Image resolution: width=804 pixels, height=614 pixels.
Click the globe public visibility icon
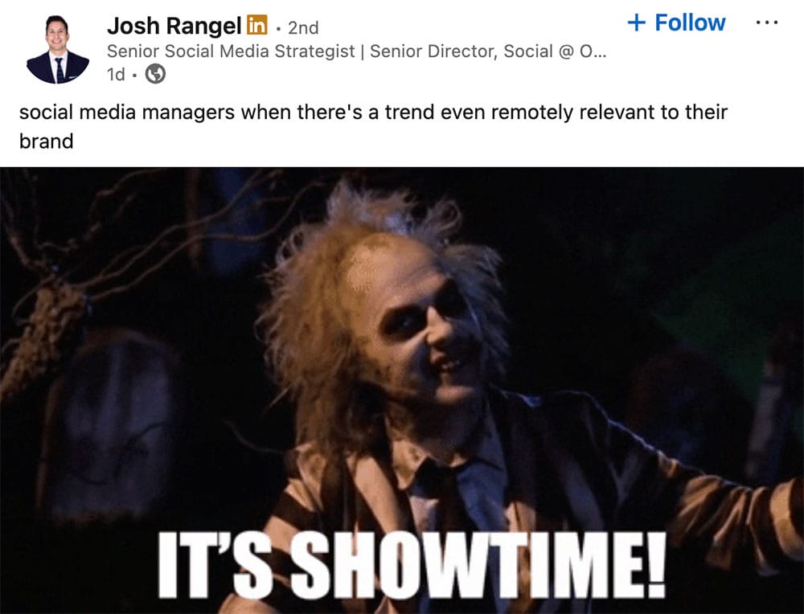[155, 74]
